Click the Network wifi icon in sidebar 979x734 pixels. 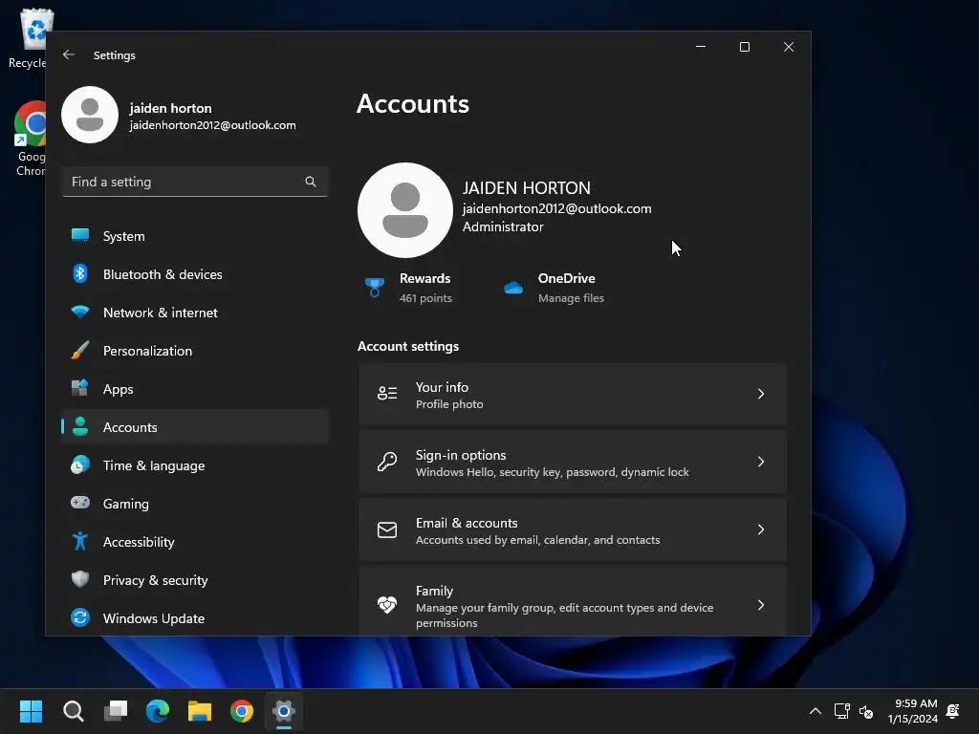pos(80,312)
